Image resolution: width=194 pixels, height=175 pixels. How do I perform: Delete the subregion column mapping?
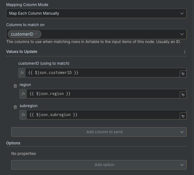click(x=15, y=107)
